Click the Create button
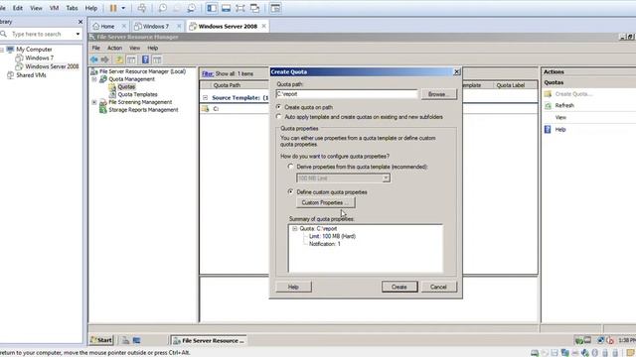The image size is (636, 357). click(399, 287)
